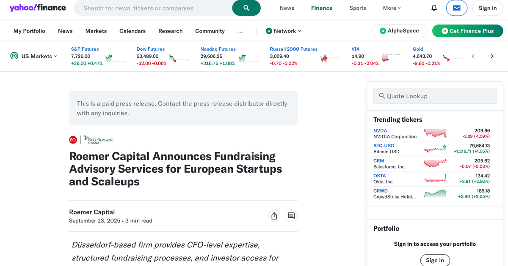Open the Nasdaq Futures quote link

(x=218, y=49)
